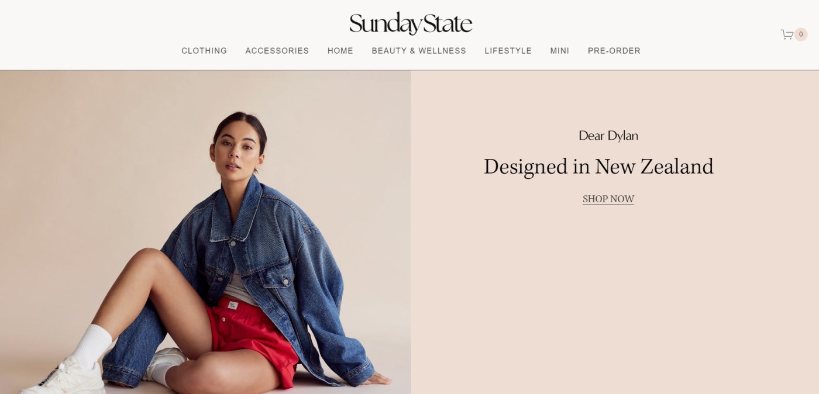Open Beauty & Wellness category
The height and width of the screenshot is (394, 819).
click(x=419, y=51)
